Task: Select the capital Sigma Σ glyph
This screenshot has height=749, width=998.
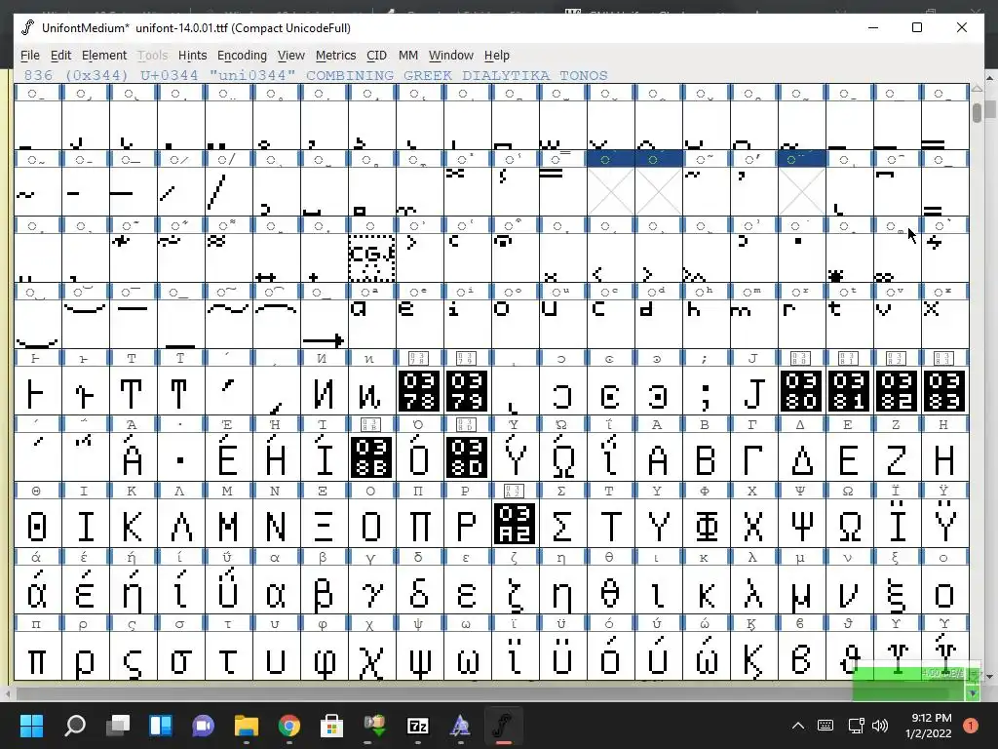Action: coord(562,523)
